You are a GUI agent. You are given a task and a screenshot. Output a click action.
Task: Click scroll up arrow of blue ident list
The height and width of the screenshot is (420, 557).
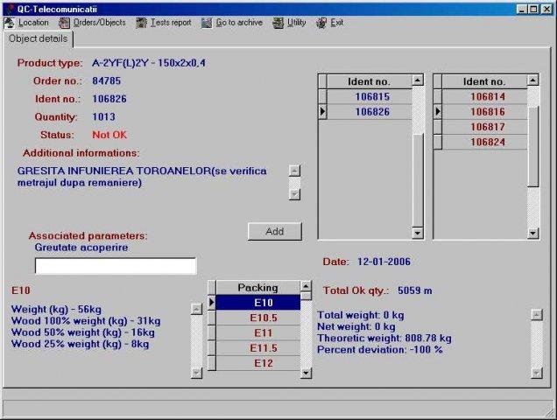418,80
